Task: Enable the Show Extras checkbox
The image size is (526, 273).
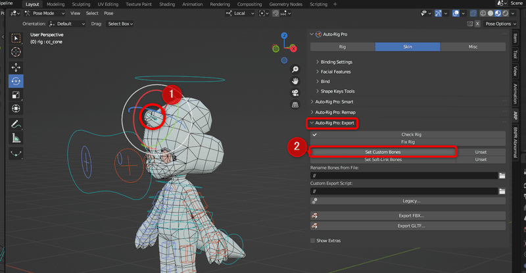Action: (313, 241)
